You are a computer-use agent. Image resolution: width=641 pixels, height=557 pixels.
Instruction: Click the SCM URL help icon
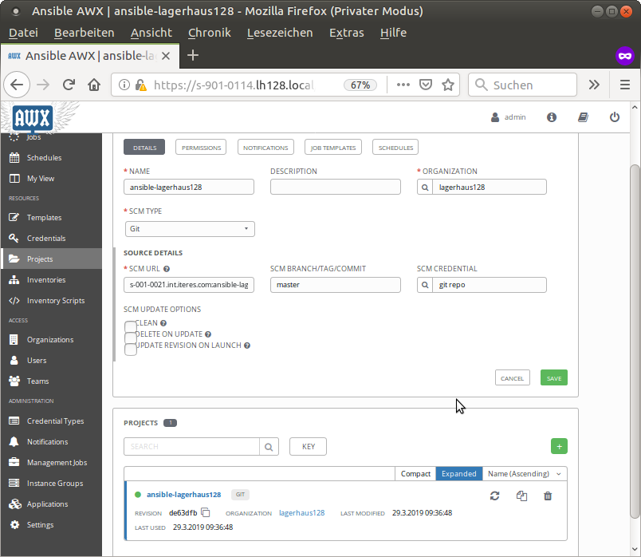click(x=167, y=269)
